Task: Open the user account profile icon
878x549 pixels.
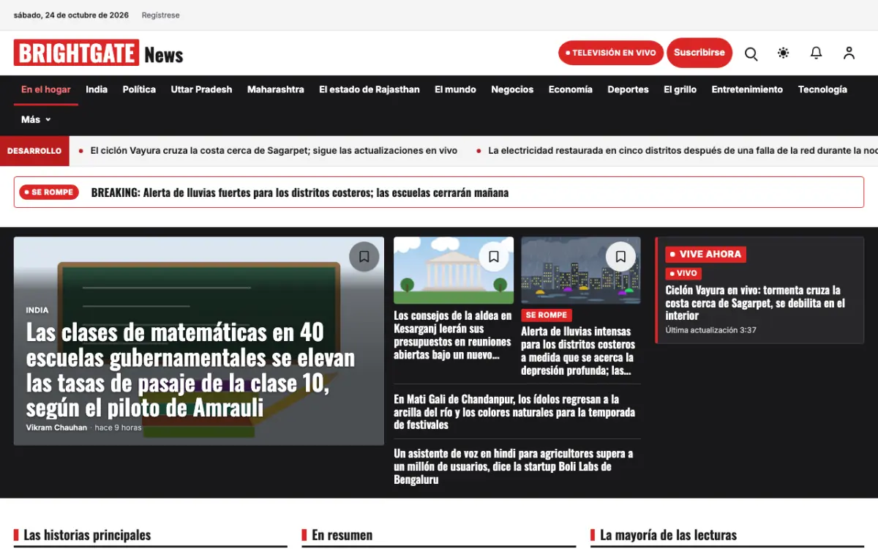Action: point(849,53)
